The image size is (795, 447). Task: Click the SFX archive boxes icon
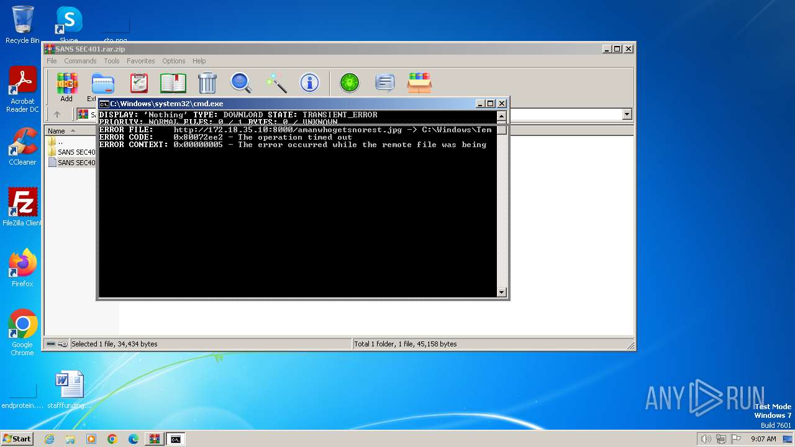419,83
